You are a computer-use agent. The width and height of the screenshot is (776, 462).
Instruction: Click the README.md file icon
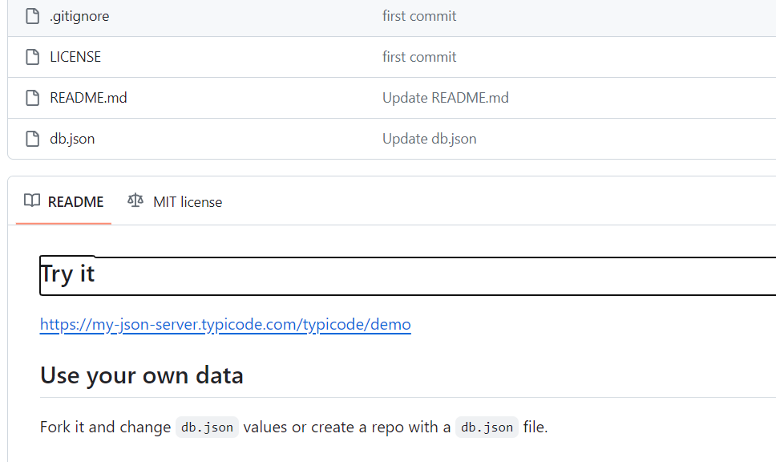(33, 98)
